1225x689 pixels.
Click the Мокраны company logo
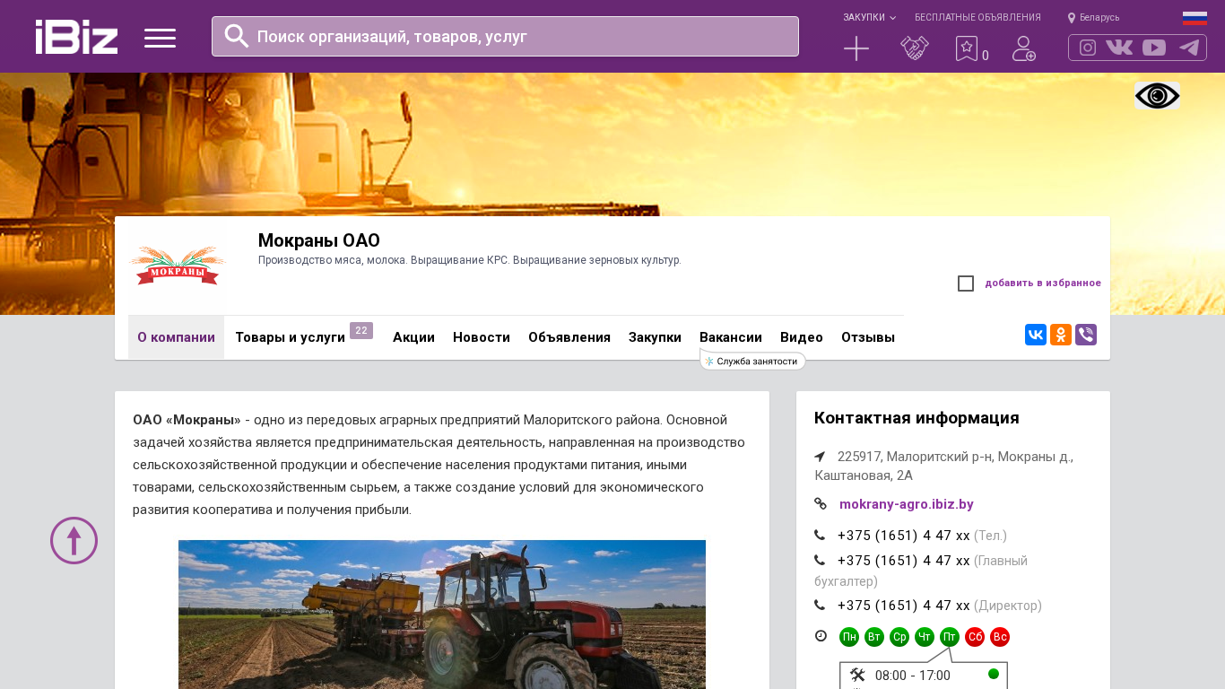click(177, 266)
